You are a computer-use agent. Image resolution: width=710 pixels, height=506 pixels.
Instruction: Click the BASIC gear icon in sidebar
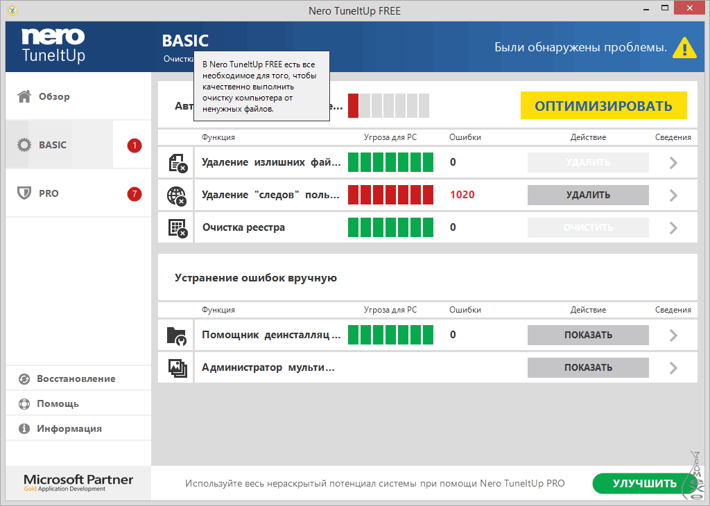(24, 145)
